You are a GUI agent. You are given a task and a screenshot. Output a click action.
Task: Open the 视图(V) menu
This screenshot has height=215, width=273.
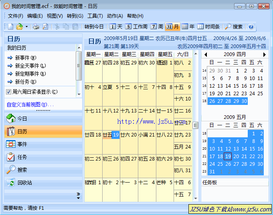point(55,16)
